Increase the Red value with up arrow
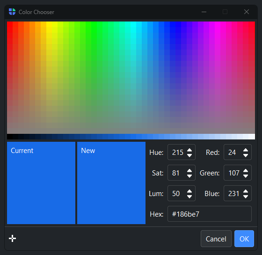 (246, 150)
